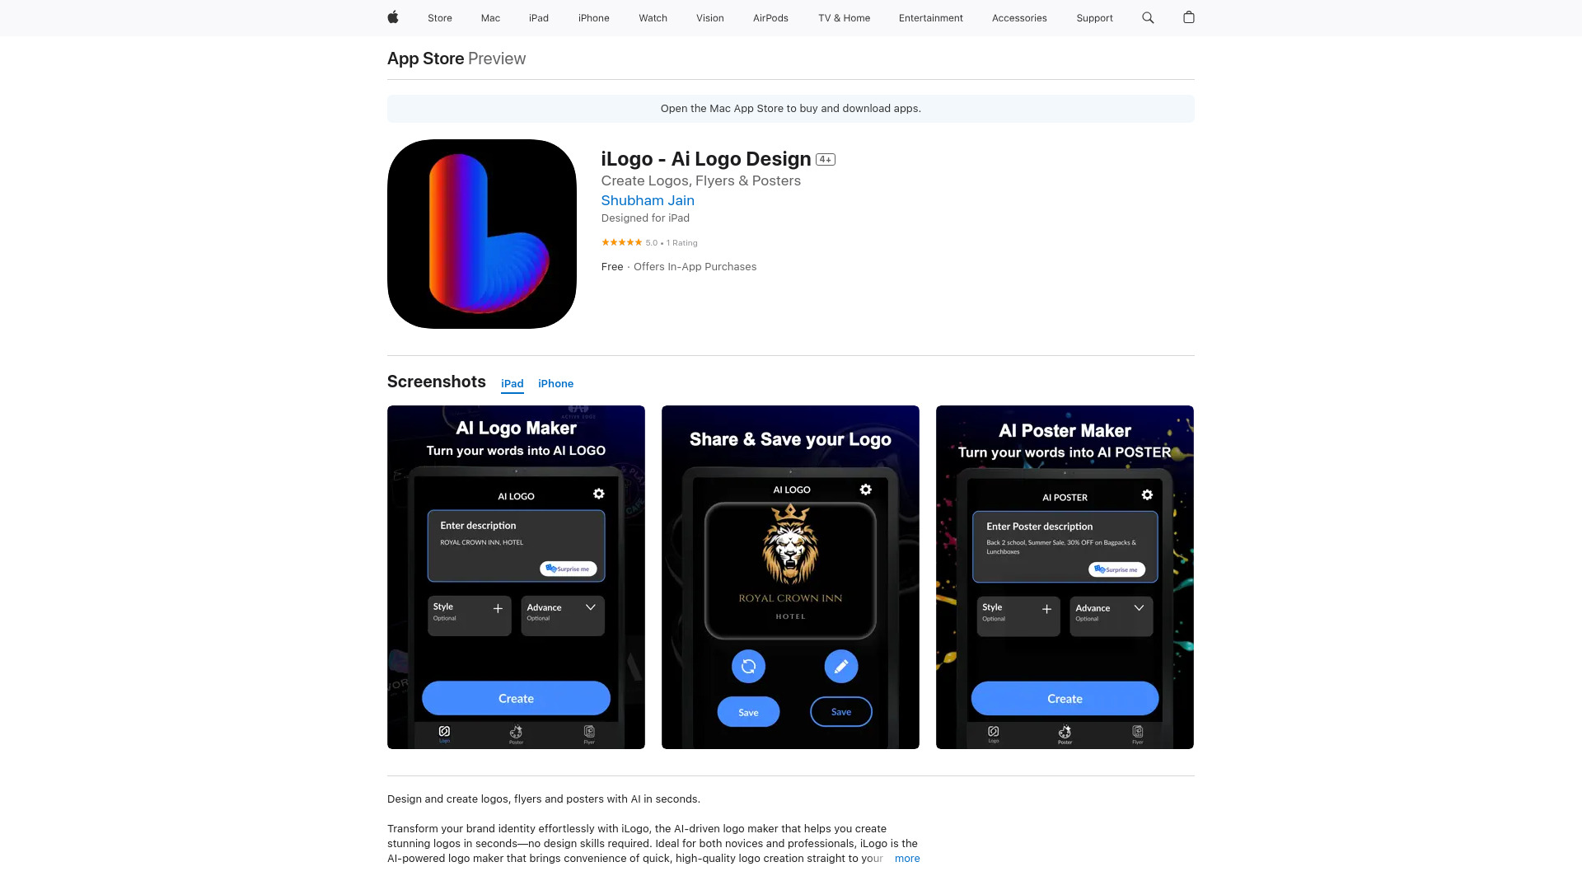
Task: Select the iPad screenshots tab
Action: [x=512, y=382]
